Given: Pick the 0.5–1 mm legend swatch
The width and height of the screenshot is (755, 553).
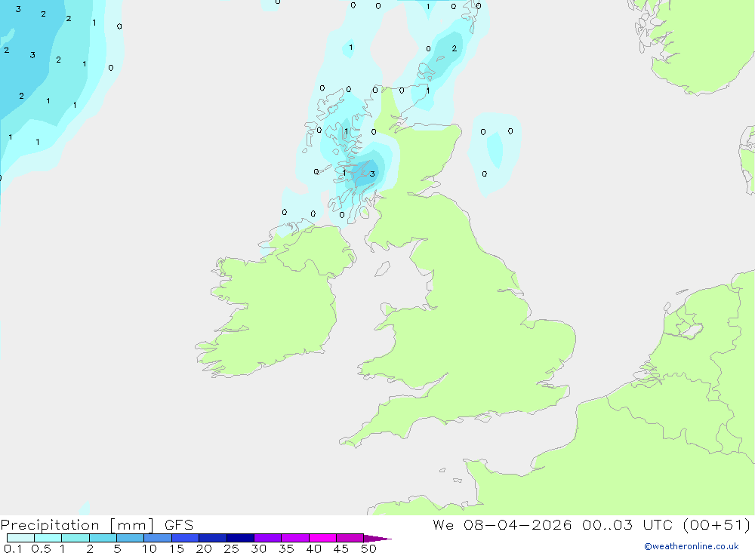Looking at the screenshot, I should point(48,538).
